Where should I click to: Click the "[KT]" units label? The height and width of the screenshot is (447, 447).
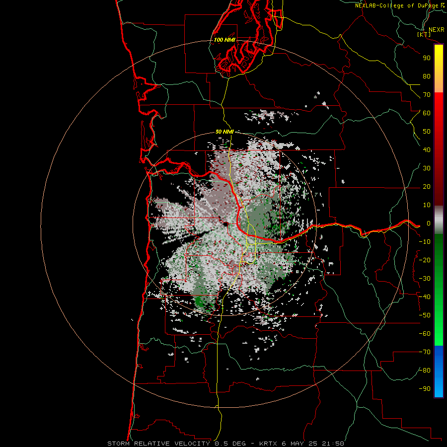point(424,34)
